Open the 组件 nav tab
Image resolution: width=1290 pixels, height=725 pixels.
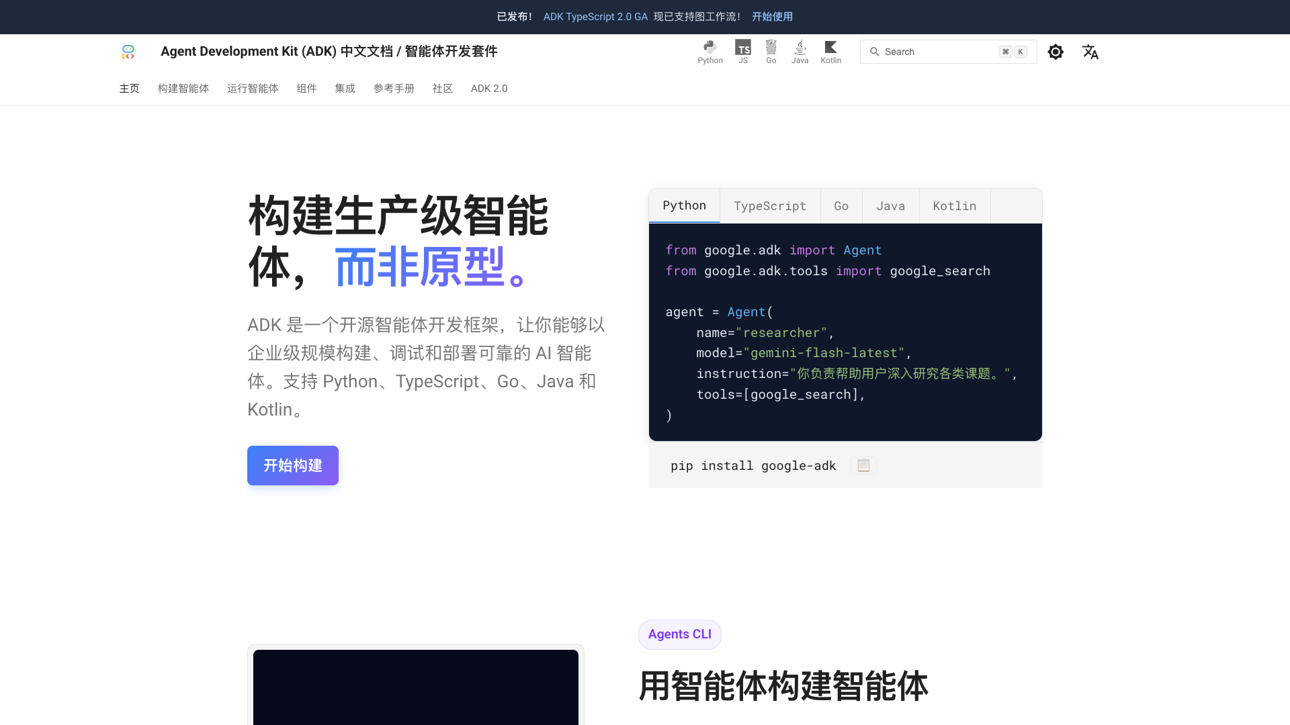pyautogui.click(x=306, y=89)
